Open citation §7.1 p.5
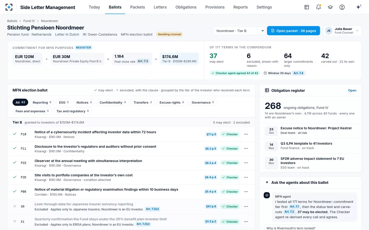Viewport: 369px width, 230px height. tap(211, 134)
